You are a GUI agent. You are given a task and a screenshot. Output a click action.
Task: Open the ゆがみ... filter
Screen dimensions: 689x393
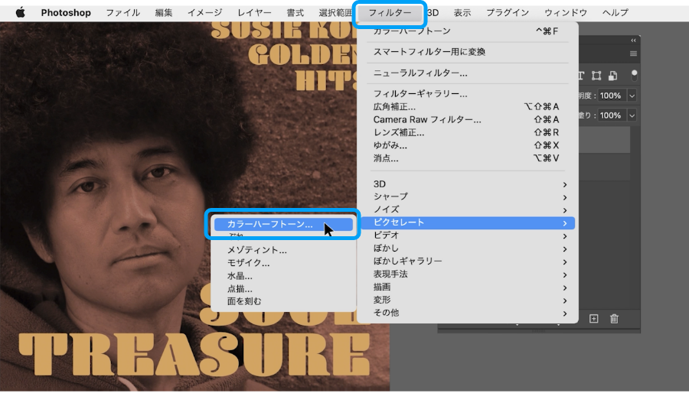(468, 145)
